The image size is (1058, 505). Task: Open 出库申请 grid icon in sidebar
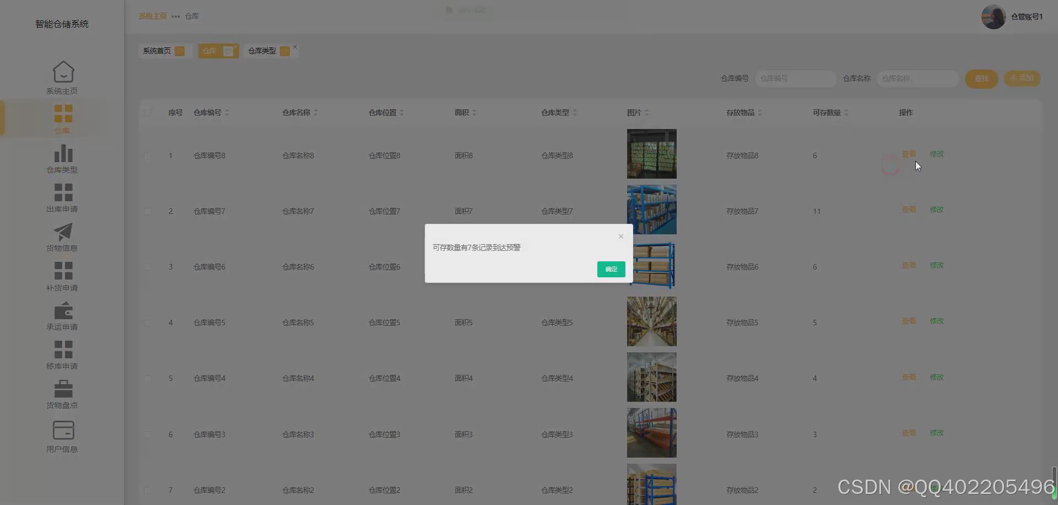click(x=63, y=192)
